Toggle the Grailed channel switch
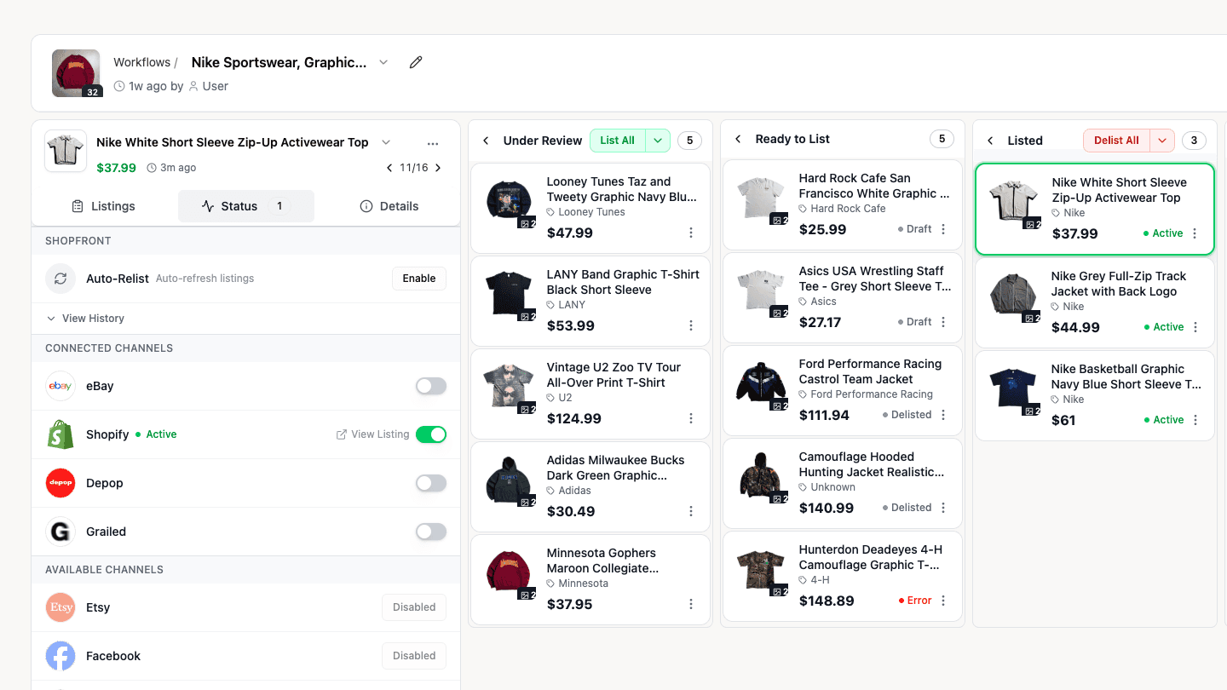Image resolution: width=1227 pixels, height=690 pixels. (x=431, y=532)
